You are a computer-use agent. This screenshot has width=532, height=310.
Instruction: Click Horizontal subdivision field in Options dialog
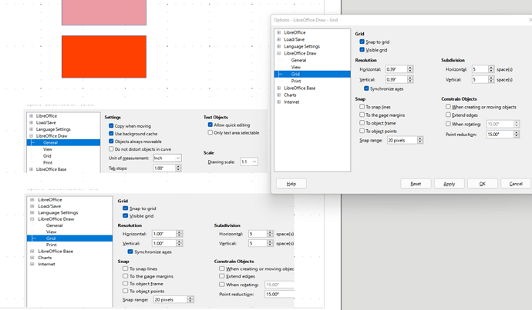pyautogui.click(x=480, y=69)
